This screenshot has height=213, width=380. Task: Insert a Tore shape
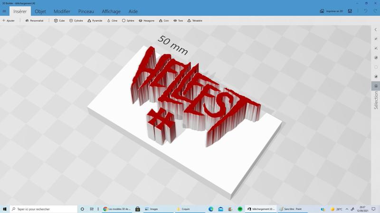[x=178, y=21]
